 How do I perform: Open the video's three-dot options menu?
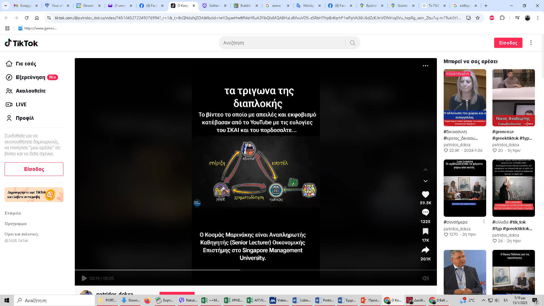point(425,66)
